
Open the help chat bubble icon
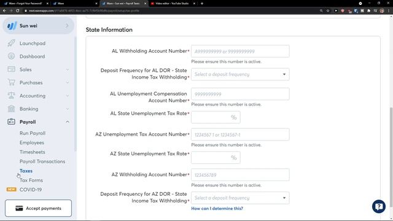click(x=379, y=206)
